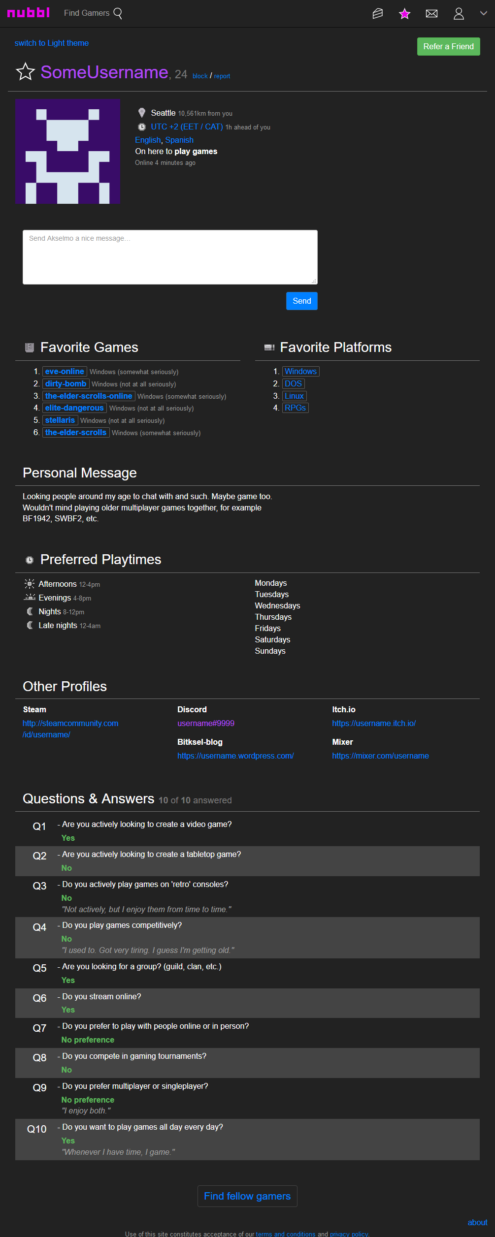Expand header dropdown chevron

484,13
